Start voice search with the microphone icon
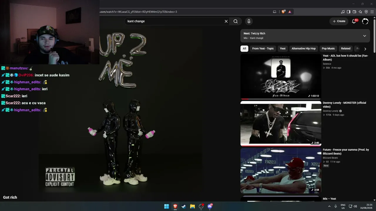This screenshot has height=211, width=376. point(249,21)
